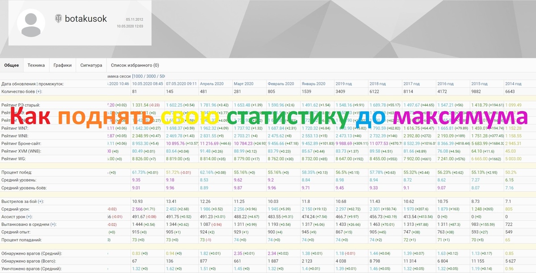536x273 pixels.
Task: Click battles count value 9882
Action: 477,91
